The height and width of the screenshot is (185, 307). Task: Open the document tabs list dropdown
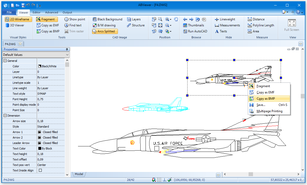pyautogui.click(x=301, y=44)
